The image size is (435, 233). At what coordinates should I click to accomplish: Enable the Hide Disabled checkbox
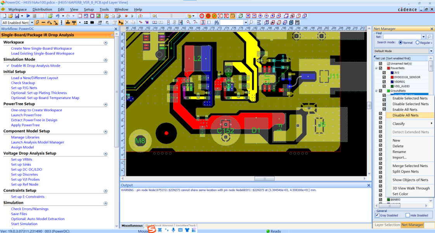(407, 215)
